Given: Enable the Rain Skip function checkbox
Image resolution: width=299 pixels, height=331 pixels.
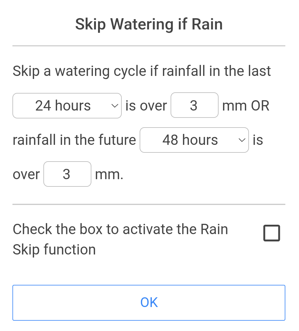Looking at the screenshot, I should (271, 233).
